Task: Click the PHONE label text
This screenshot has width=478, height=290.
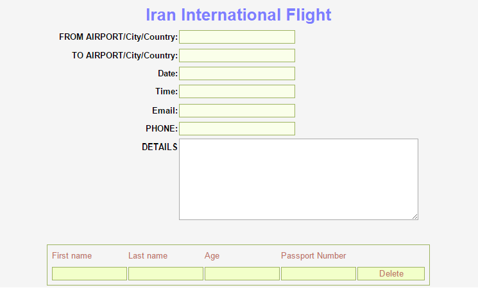Action: (162, 129)
